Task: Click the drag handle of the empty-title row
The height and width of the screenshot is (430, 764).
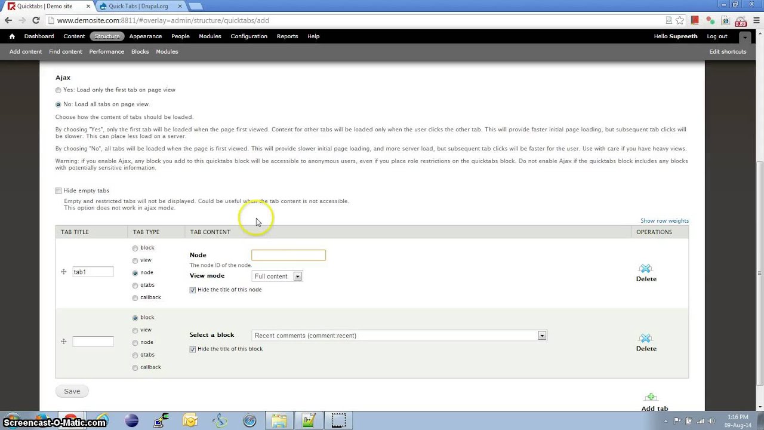Action: click(x=64, y=342)
